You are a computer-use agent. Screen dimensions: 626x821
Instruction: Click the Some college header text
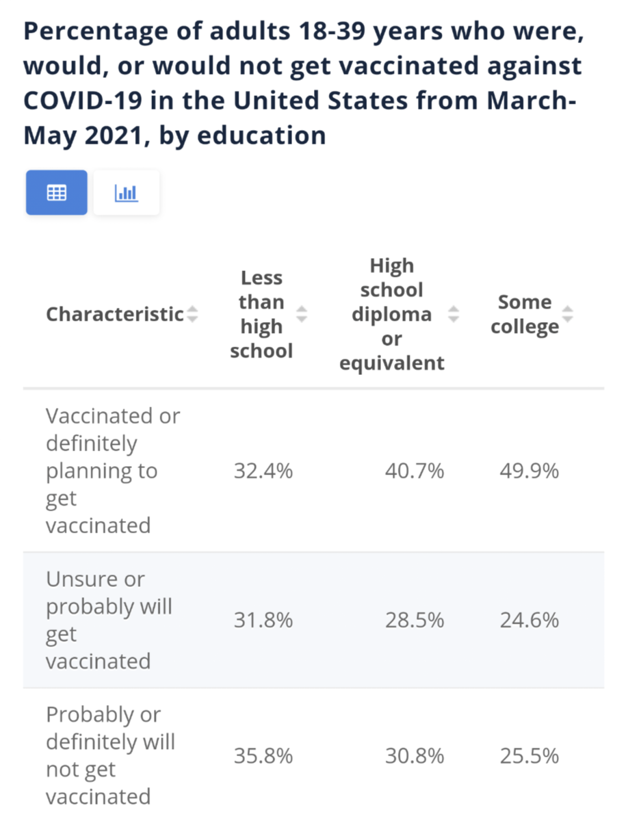click(525, 315)
